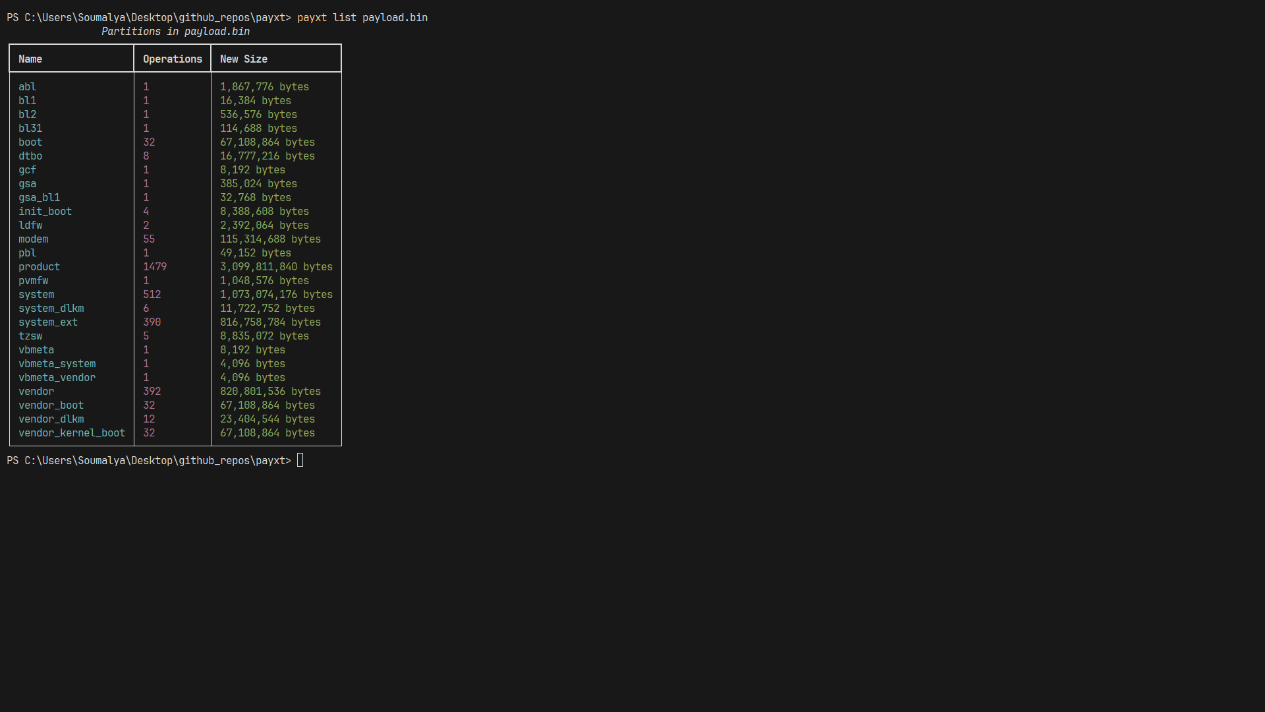Click the 'Name' column header
This screenshot has width=1265, height=712.
click(30, 59)
